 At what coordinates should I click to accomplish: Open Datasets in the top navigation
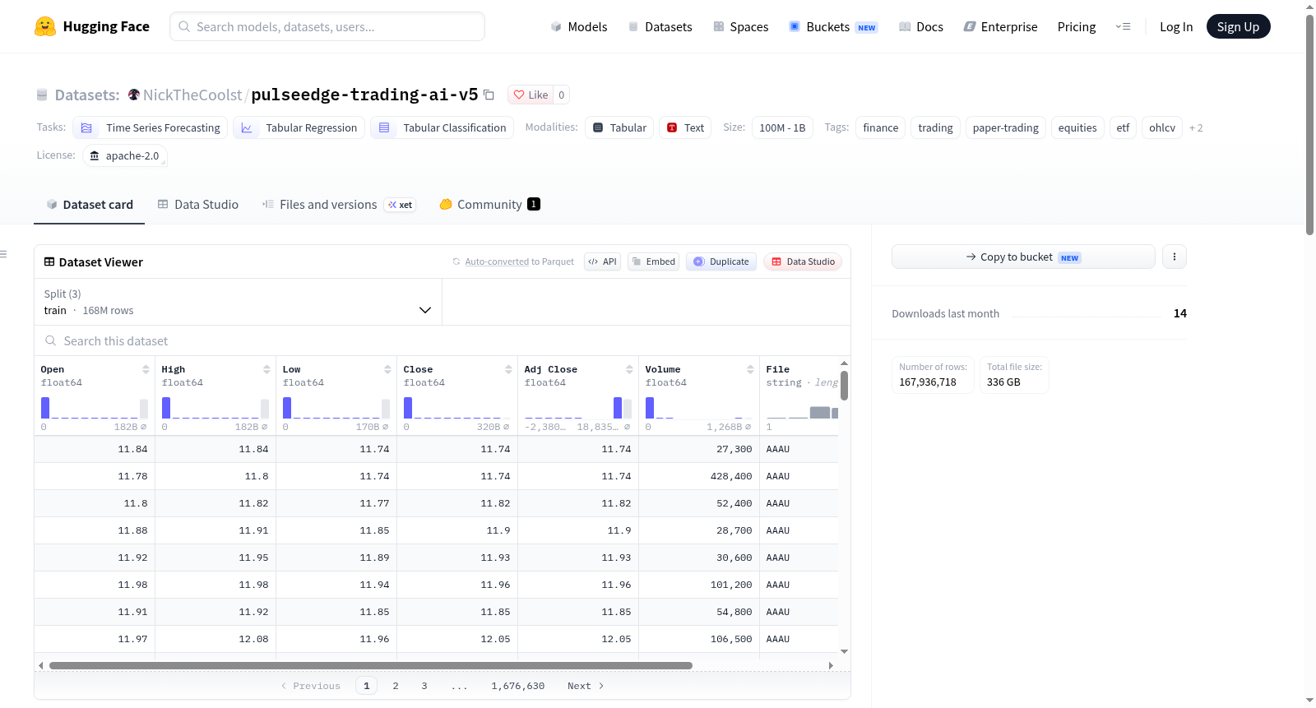660,26
